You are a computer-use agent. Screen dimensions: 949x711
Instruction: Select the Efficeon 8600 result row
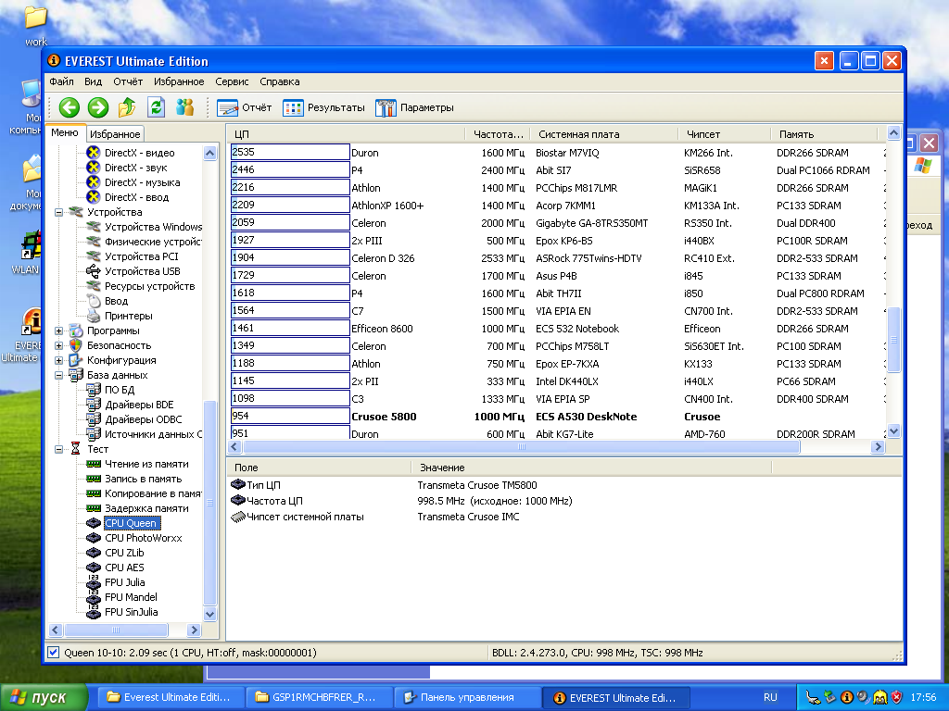(557, 329)
